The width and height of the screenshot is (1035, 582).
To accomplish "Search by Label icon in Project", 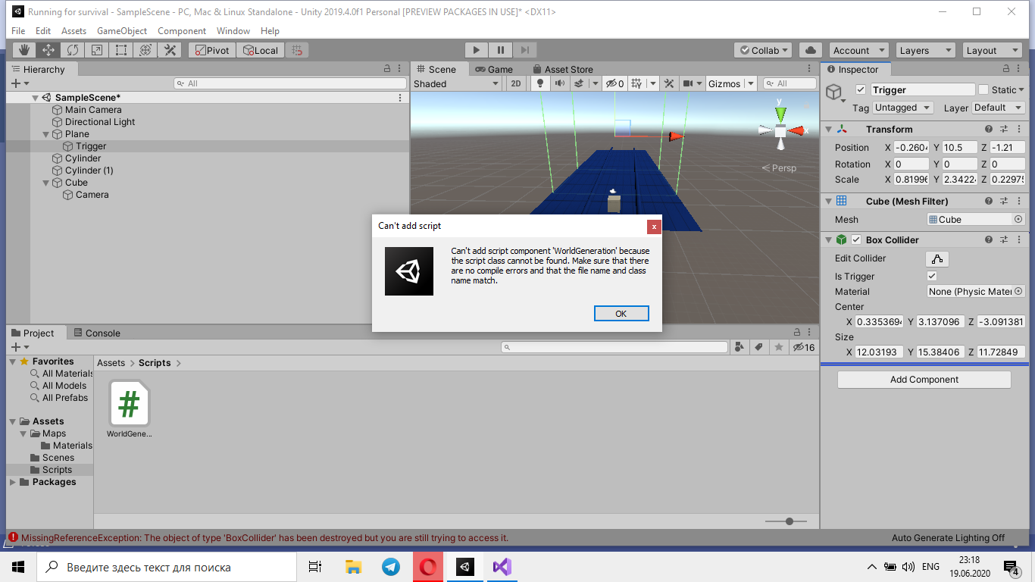I will coord(758,347).
